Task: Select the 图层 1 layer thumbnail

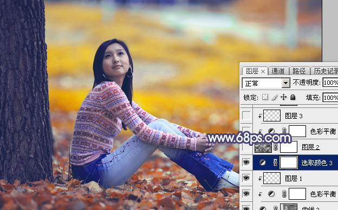Action: pyautogui.click(x=272, y=178)
